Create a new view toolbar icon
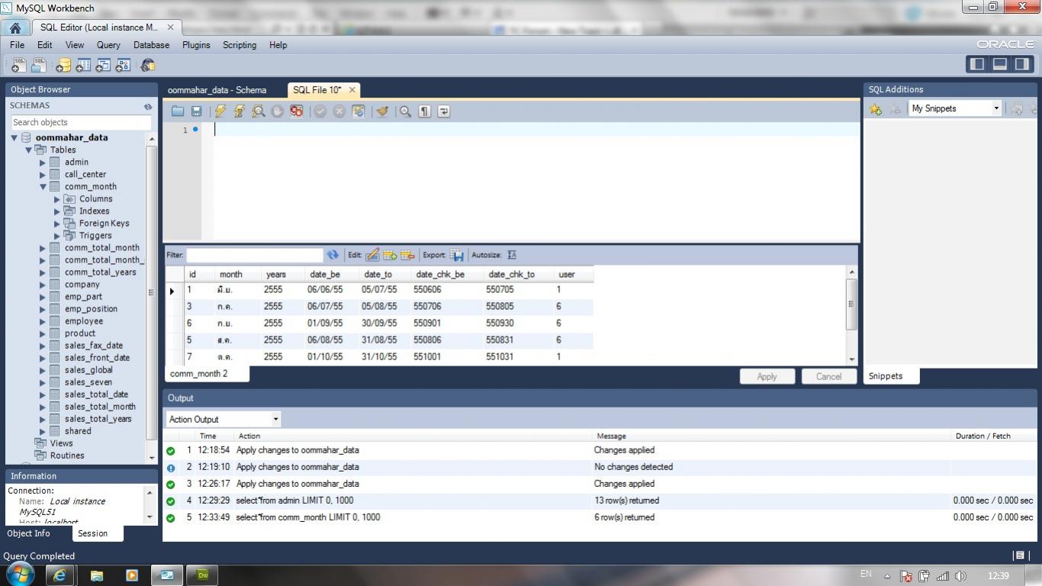This screenshot has height=586, width=1042. 103,66
